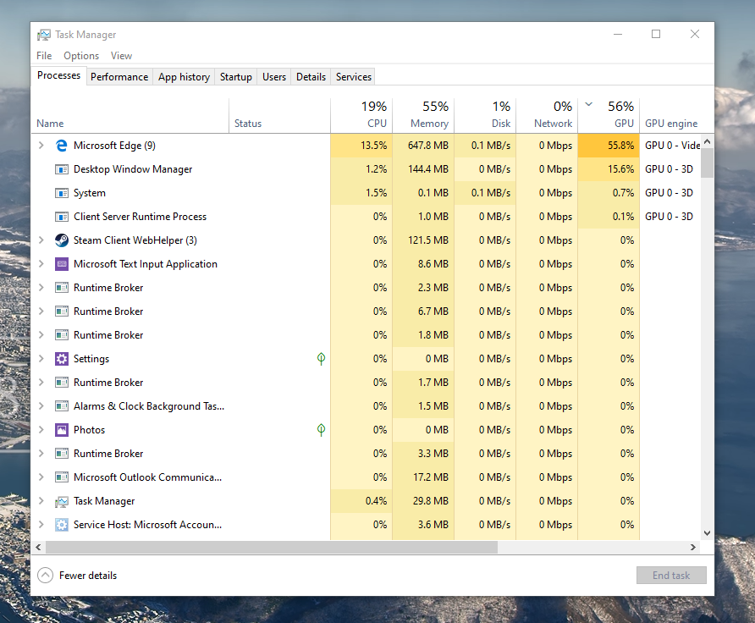Sort processes by GPU usage column
Screen dimensions: 755x623
(x=609, y=116)
